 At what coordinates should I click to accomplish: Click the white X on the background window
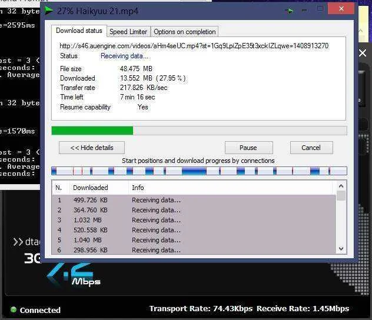click(363, 53)
